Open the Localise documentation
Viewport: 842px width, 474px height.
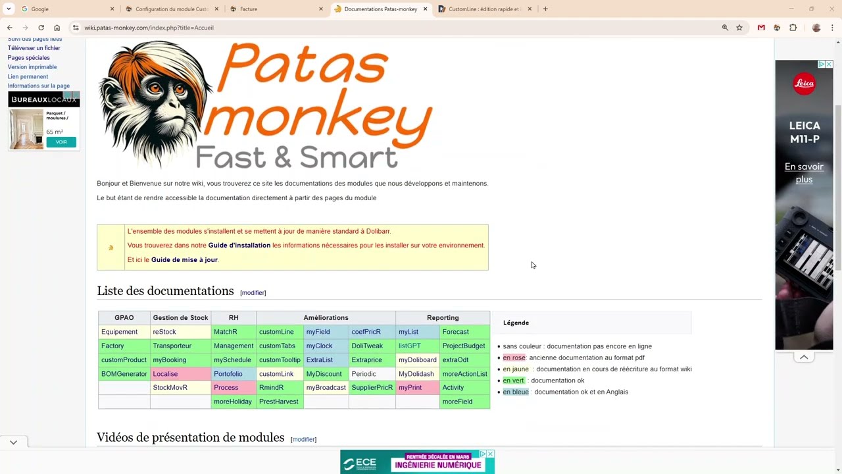click(x=165, y=374)
